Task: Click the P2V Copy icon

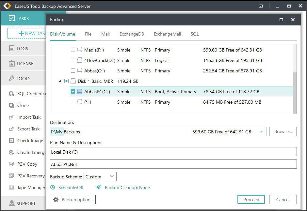Action: tap(11, 164)
